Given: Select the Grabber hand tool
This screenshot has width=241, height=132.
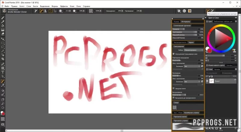Looking at the screenshot, I should [x=3, y=100].
